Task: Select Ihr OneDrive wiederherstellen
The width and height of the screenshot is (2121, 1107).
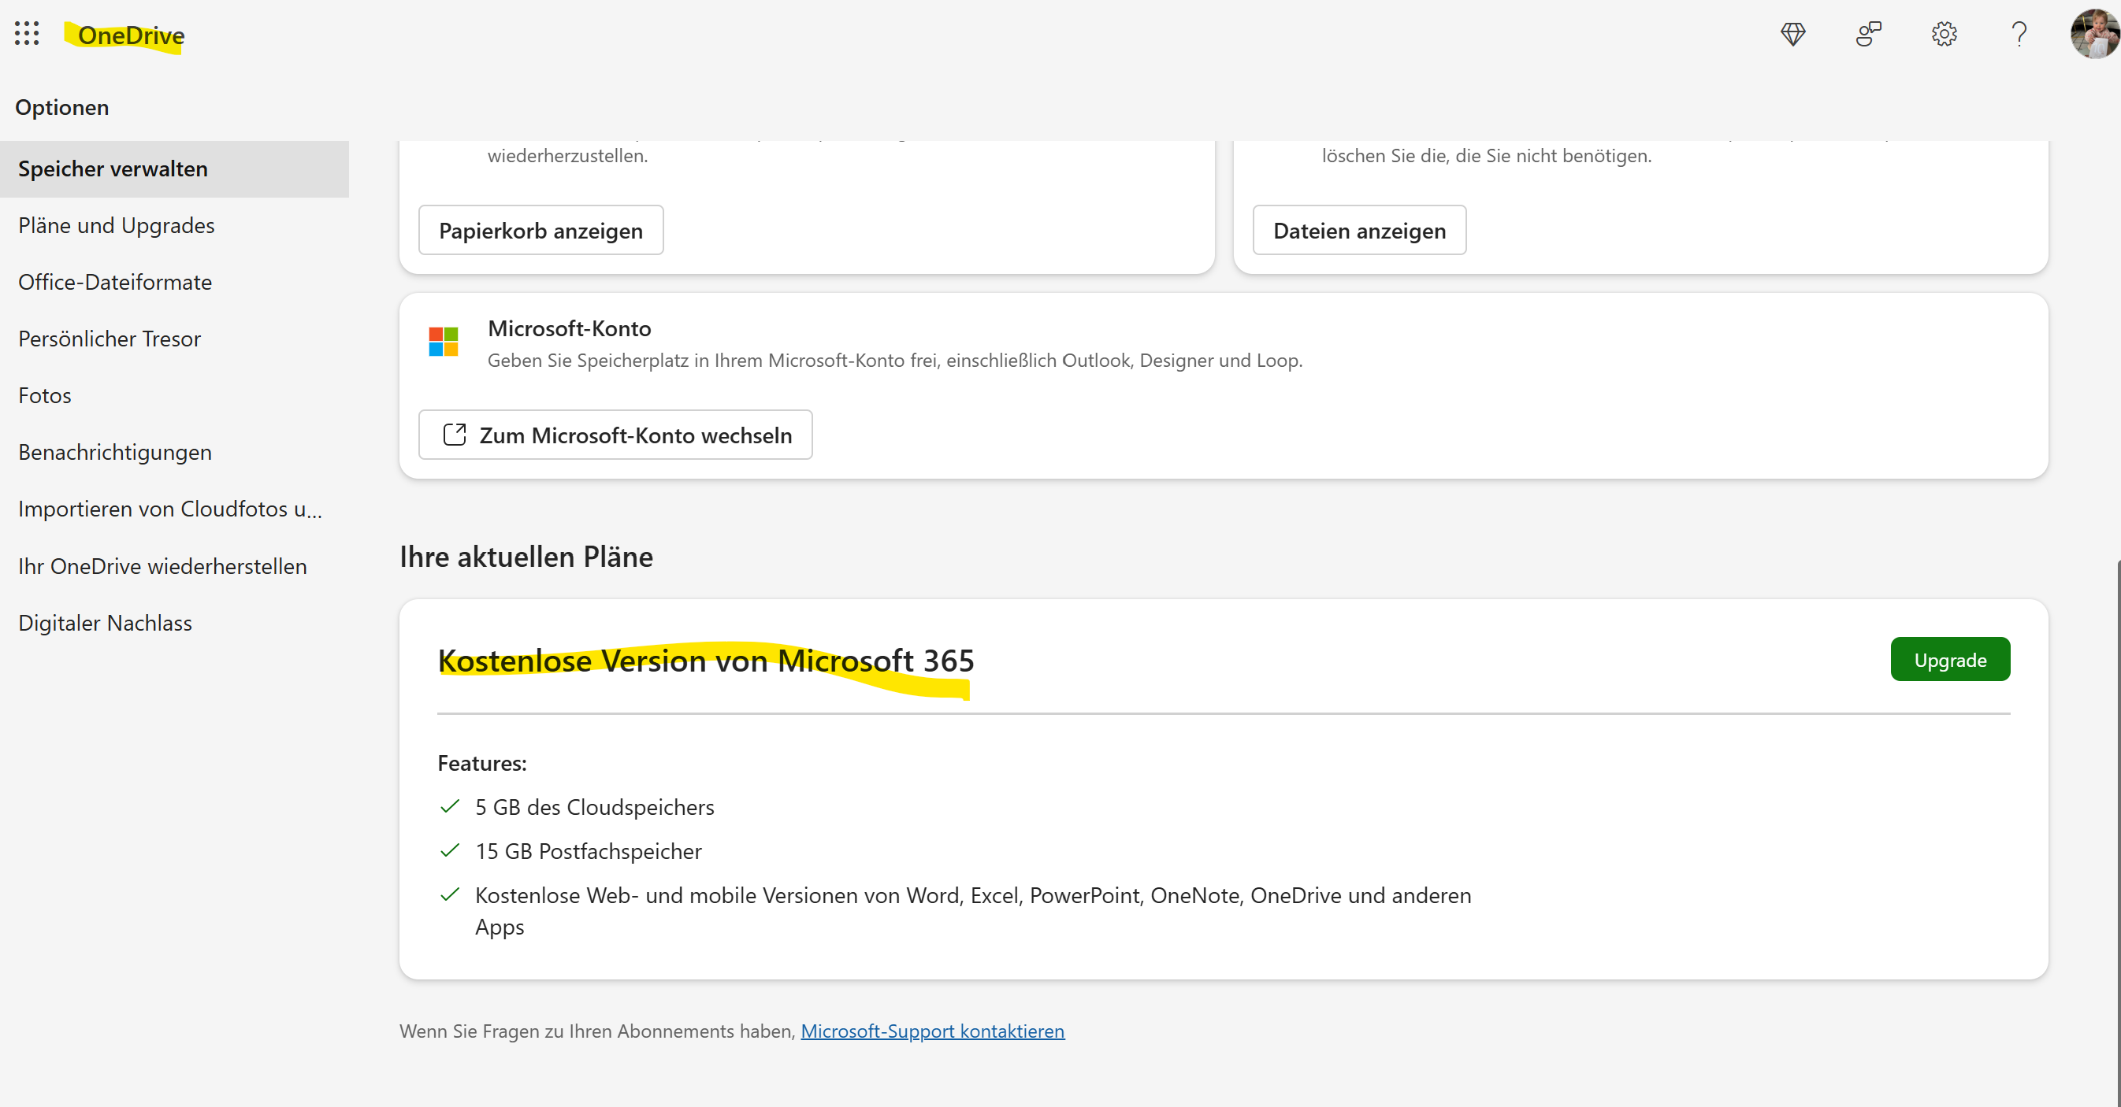Action: pos(175,566)
